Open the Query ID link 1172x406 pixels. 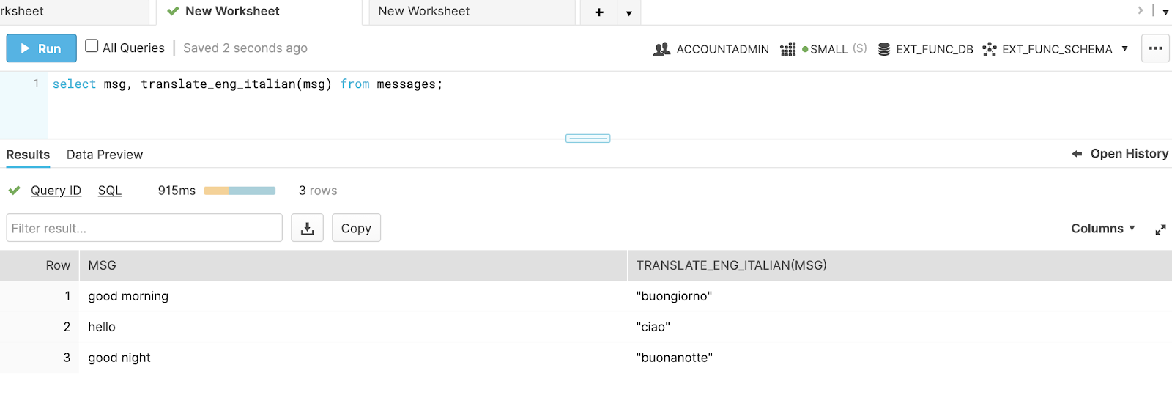pos(56,191)
